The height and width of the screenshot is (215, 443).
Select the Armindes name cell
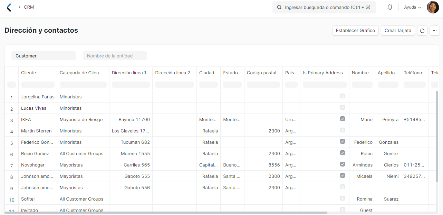(362, 165)
